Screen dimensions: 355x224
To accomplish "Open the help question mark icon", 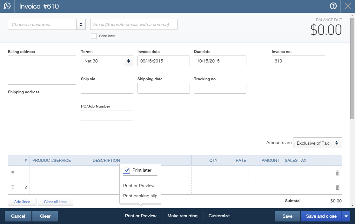I will click(x=333, y=6).
